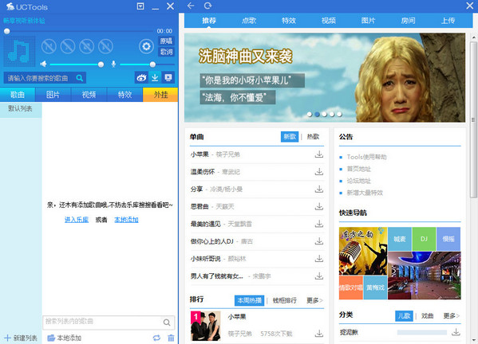Click 新建列表 to create new list
The width and height of the screenshot is (478, 344).
click(21, 338)
